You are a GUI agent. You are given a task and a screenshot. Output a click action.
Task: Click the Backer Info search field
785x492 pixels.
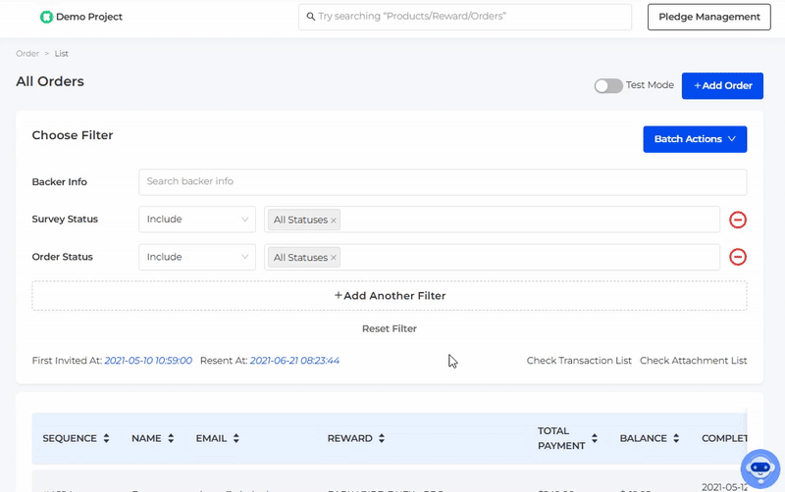(443, 181)
